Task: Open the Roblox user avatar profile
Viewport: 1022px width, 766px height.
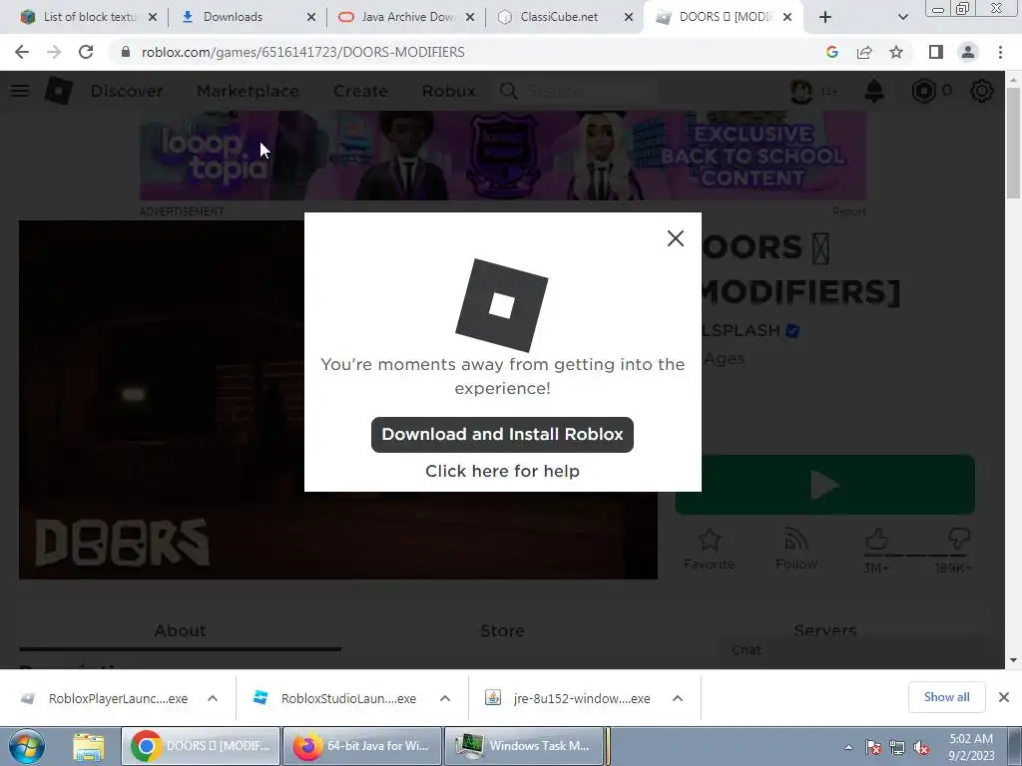Action: pyautogui.click(x=801, y=91)
